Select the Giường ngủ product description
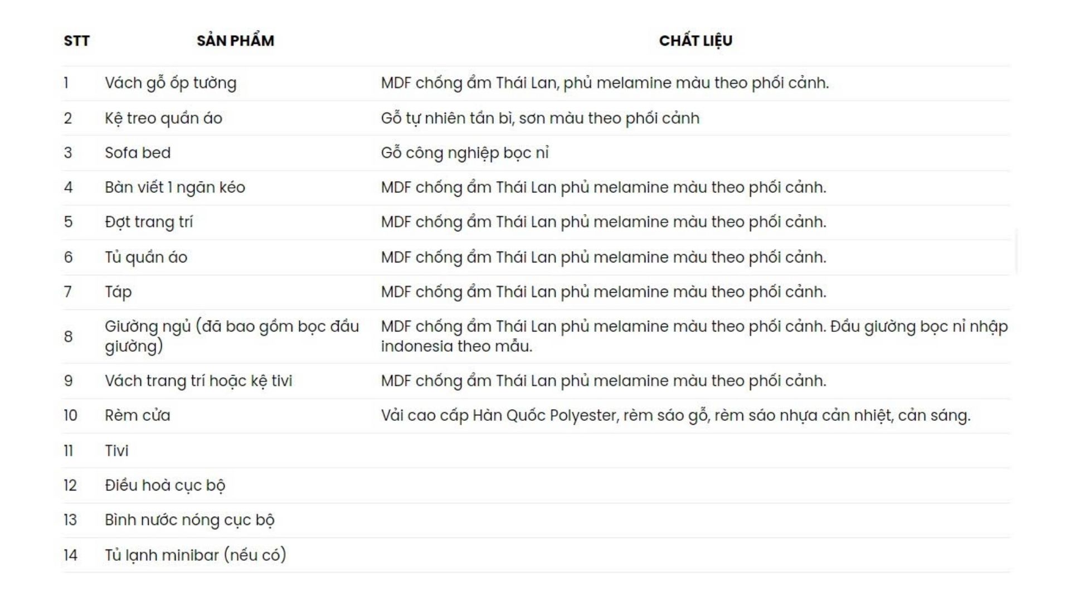This screenshot has width=1070, height=602. (232, 336)
